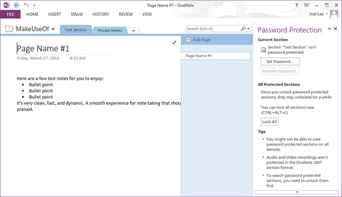The image size is (342, 197).
Task: Click the All Protected Sections heading
Action: pyautogui.click(x=279, y=84)
